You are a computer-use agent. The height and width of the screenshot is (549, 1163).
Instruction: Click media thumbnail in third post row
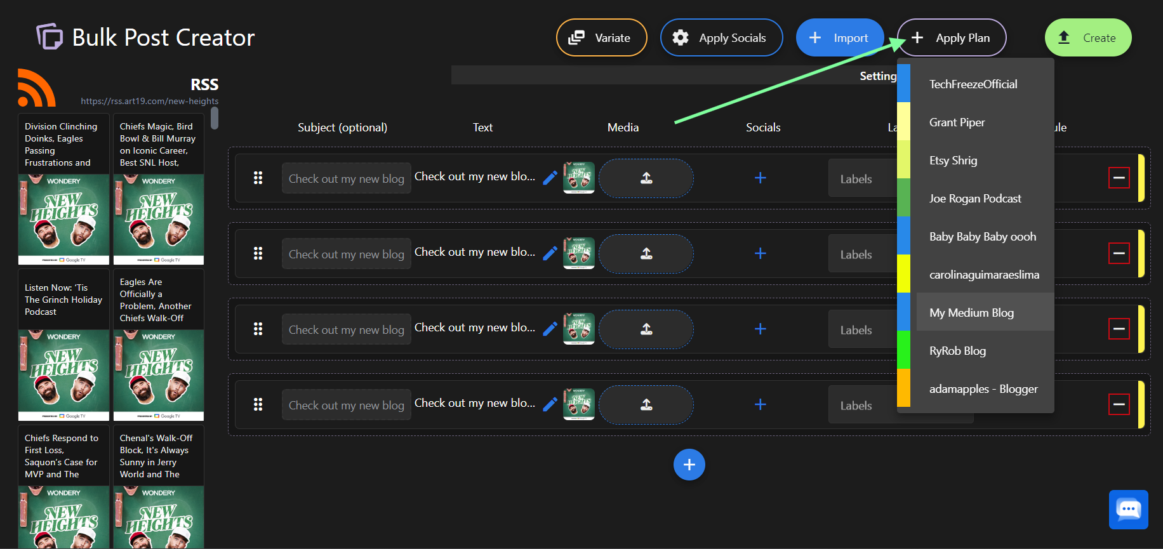(578, 329)
